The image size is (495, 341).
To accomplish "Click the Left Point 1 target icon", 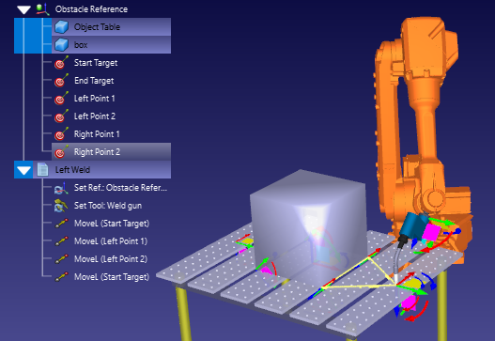I will point(61,99).
